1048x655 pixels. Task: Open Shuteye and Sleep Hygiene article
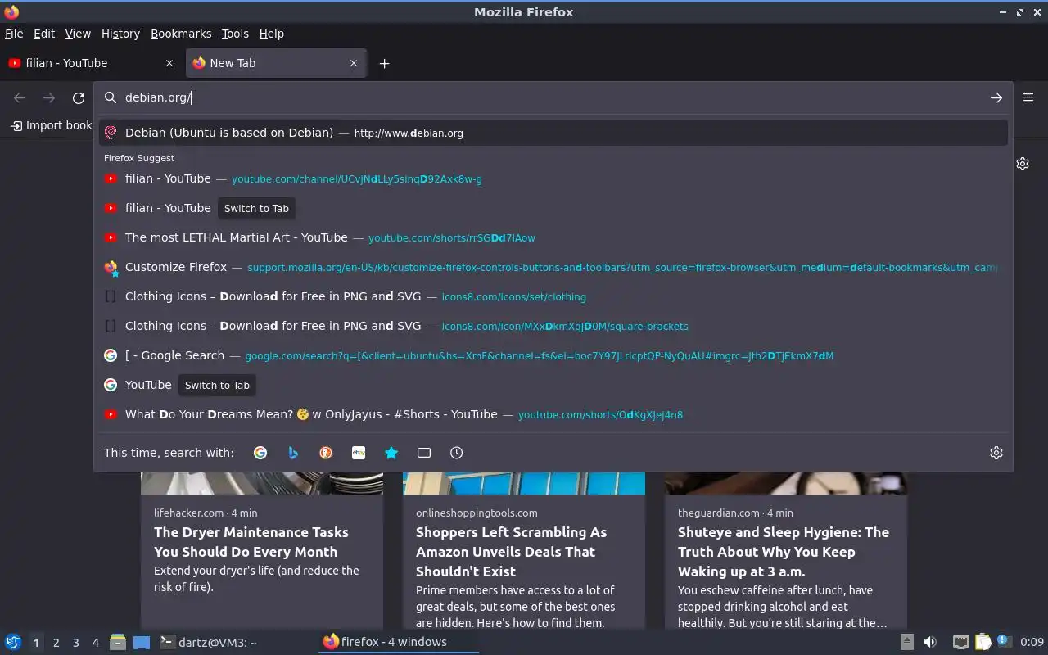[x=783, y=552]
